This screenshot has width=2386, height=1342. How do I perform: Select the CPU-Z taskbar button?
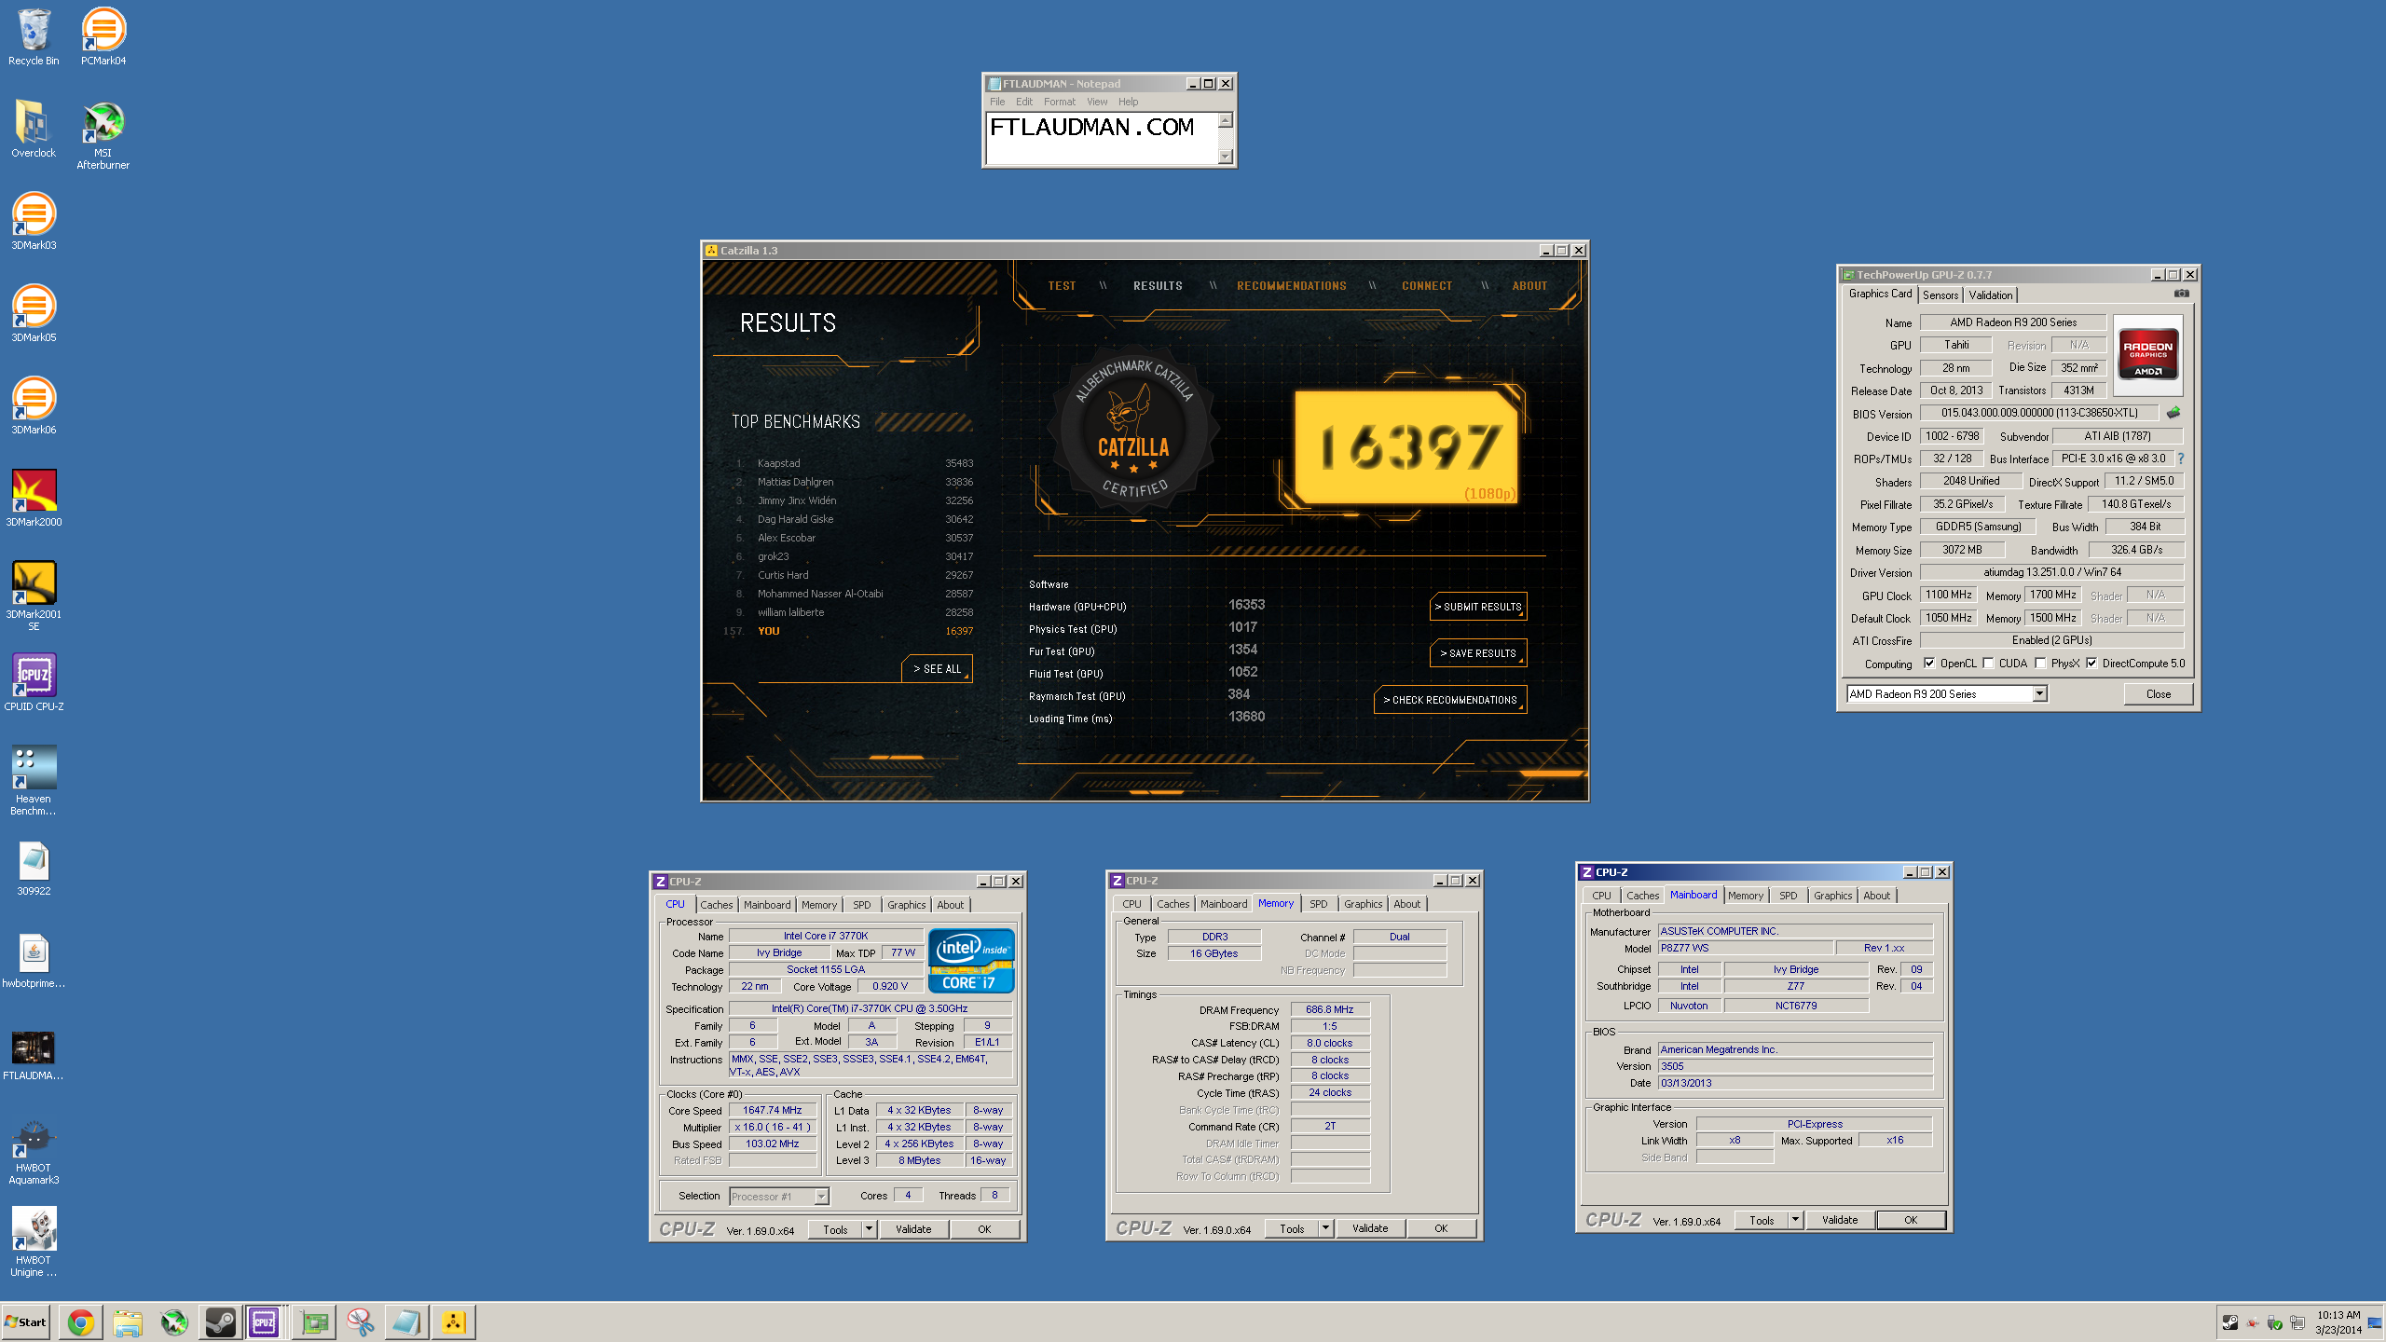265,1322
